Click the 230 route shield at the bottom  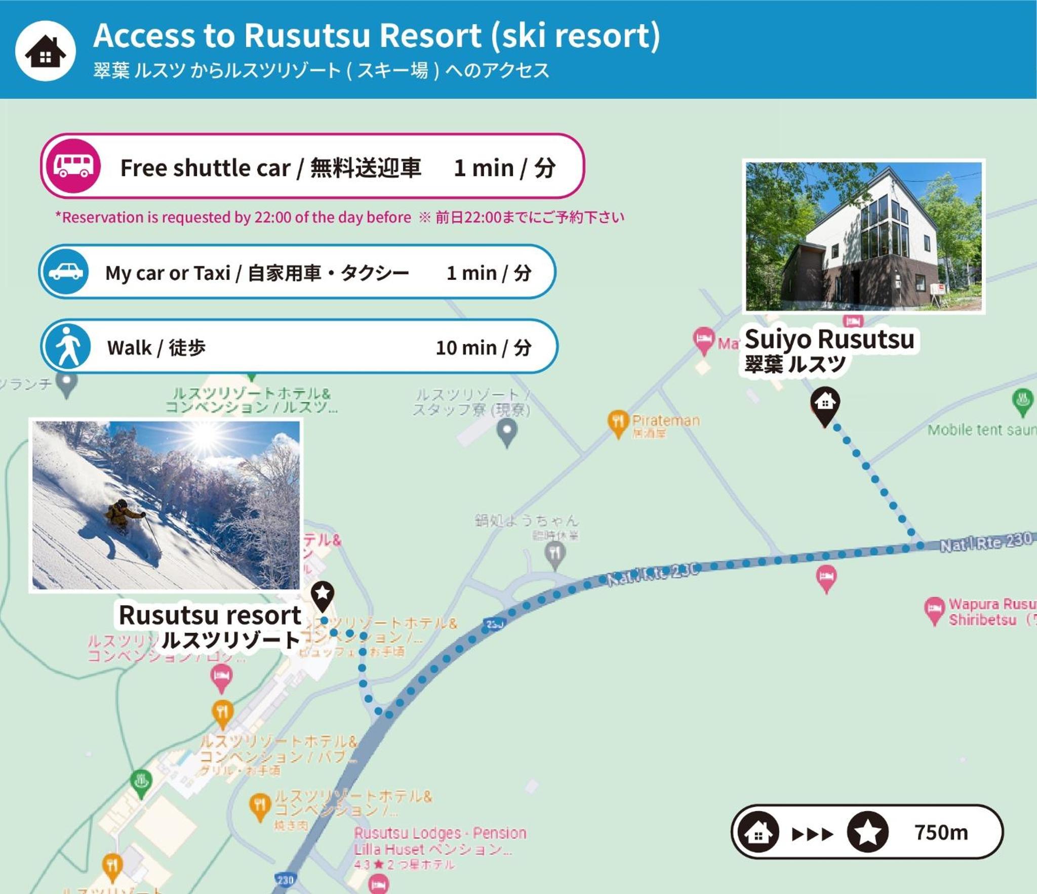click(x=285, y=880)
